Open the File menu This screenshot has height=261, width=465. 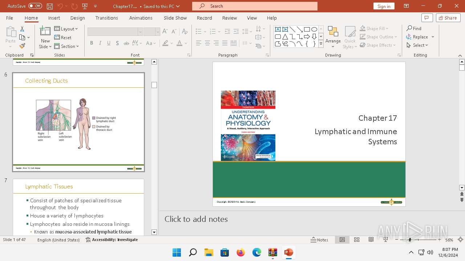9,18
